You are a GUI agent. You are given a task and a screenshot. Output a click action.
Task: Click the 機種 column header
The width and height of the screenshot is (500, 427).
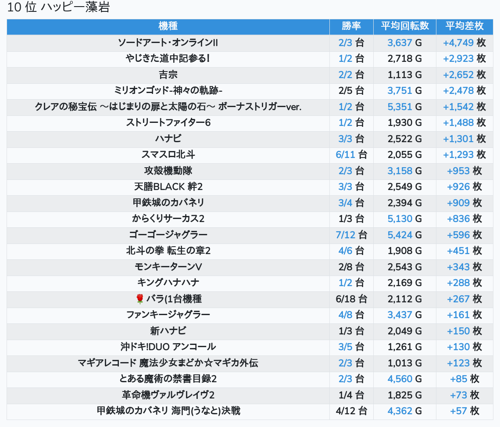click(168, 26)
